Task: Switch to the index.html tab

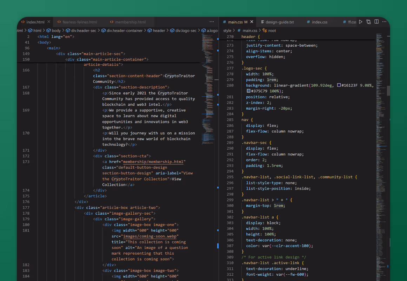Action: (35, 22)
